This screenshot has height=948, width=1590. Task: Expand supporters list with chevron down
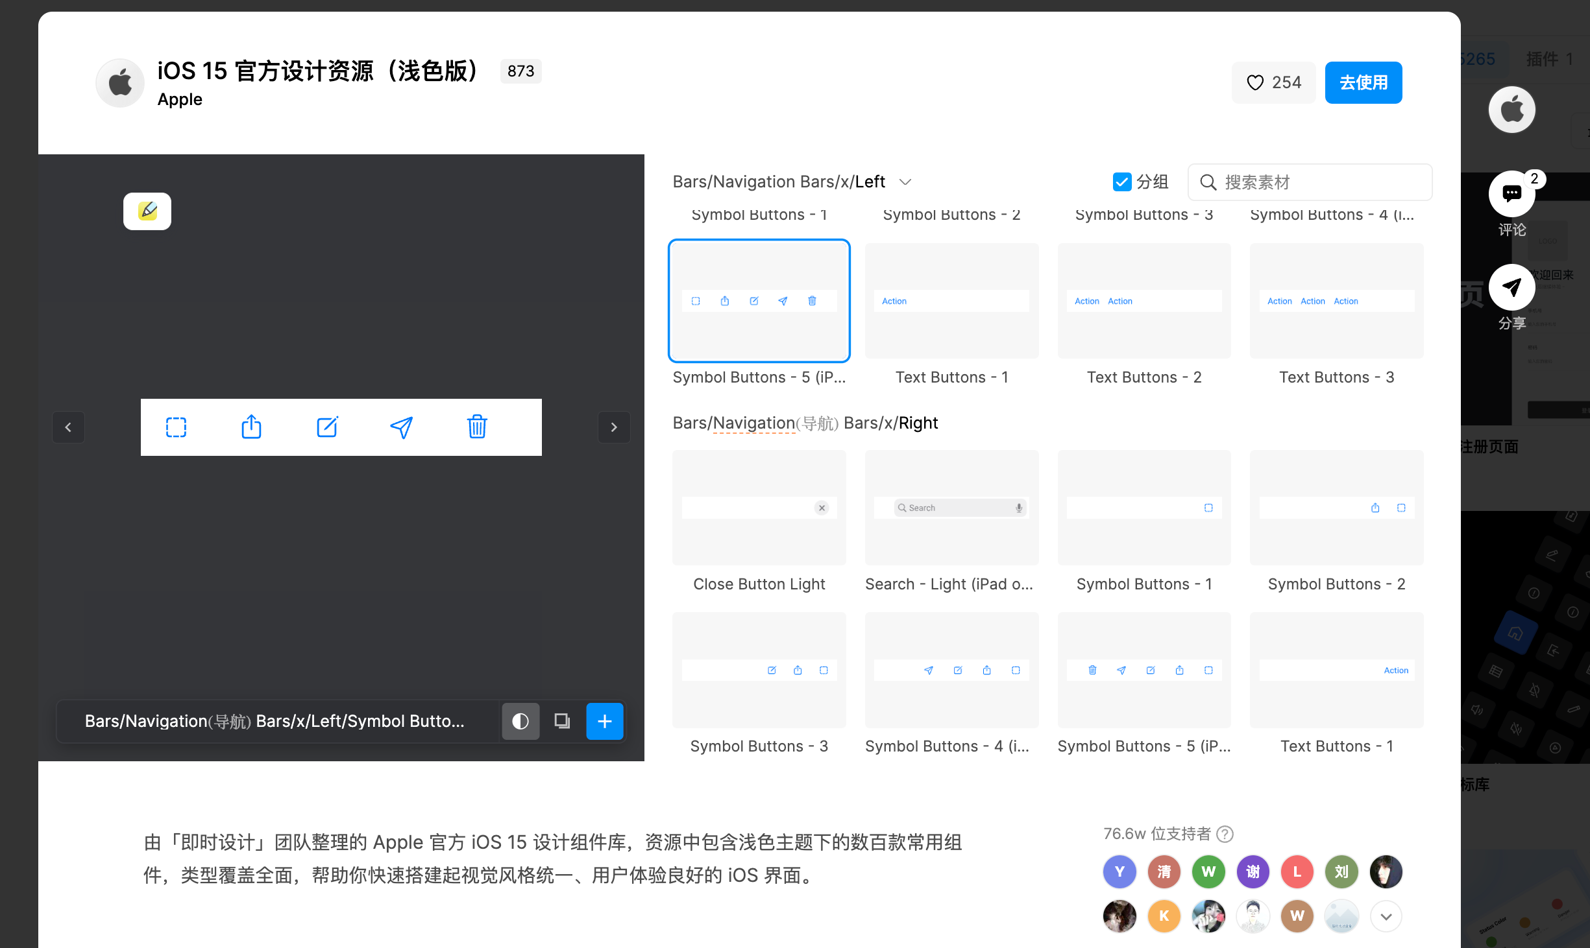click(x=1386, y=916)
